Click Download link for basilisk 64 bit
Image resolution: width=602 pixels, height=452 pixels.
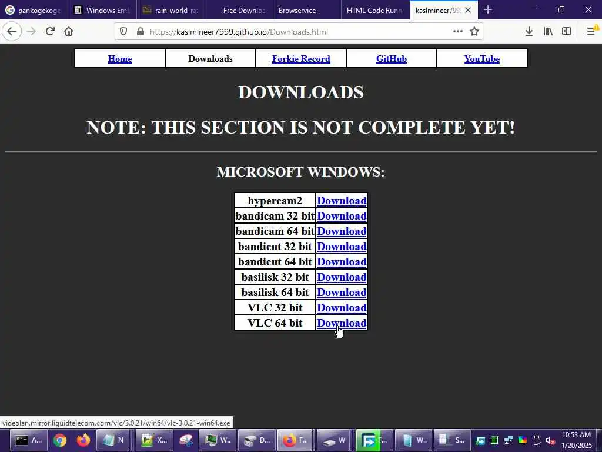coord(342,293)
